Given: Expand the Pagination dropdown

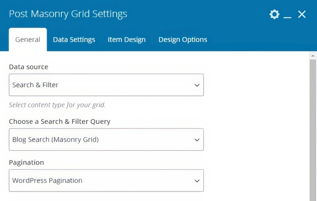Looking at the screenshot, I should (106, 180).
